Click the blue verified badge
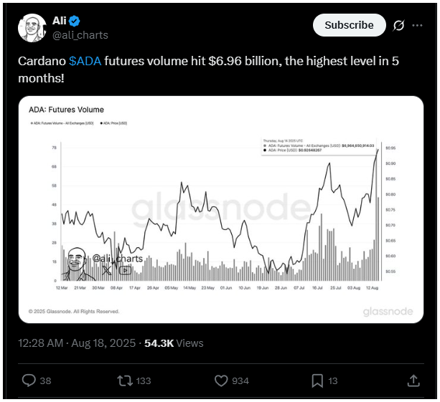Screen dimensions: 440x402 (75, 21)
